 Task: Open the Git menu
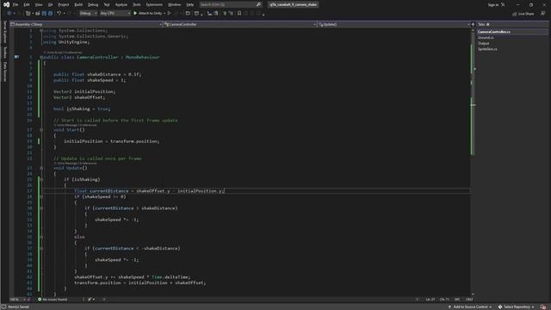(x=50, y=5)
